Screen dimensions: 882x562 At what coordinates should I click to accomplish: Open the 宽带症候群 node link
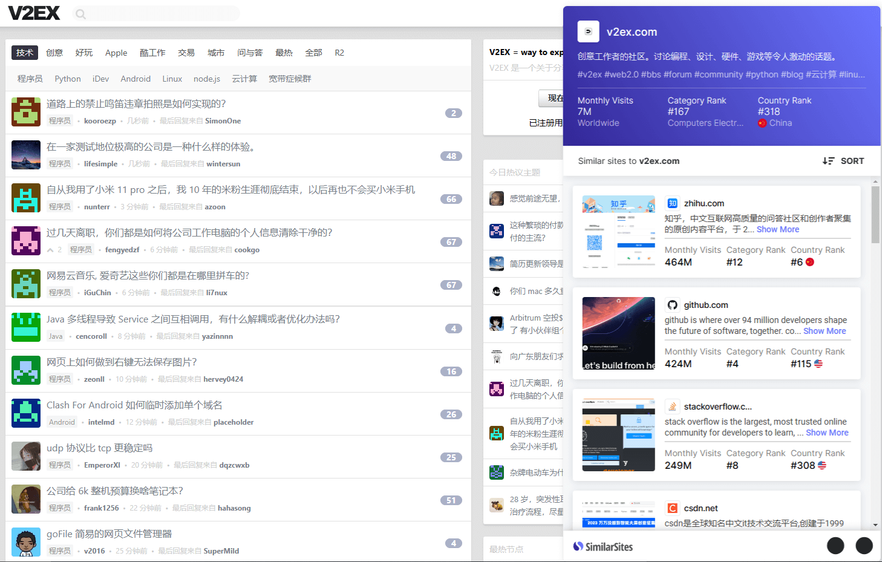[290, 79]
